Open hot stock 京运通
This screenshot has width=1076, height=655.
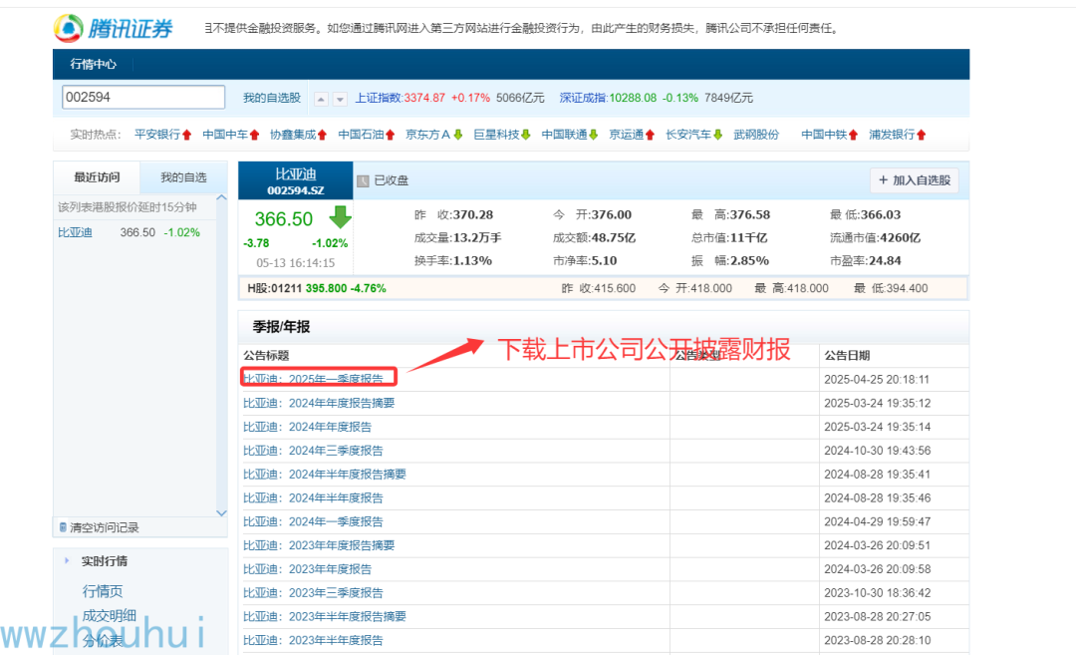[x=627, y=135]
